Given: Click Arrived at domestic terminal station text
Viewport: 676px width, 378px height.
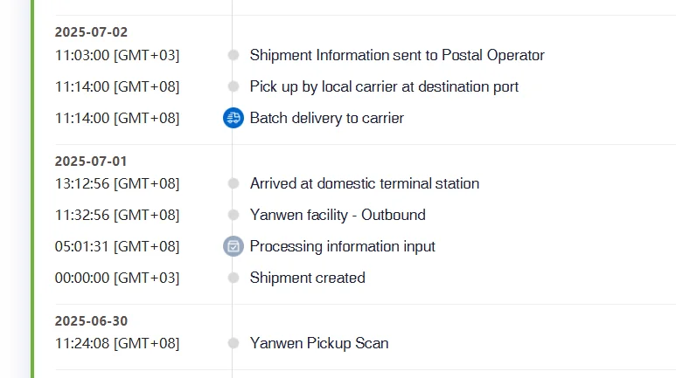Looking at the screenshot, I should point(364,183).
